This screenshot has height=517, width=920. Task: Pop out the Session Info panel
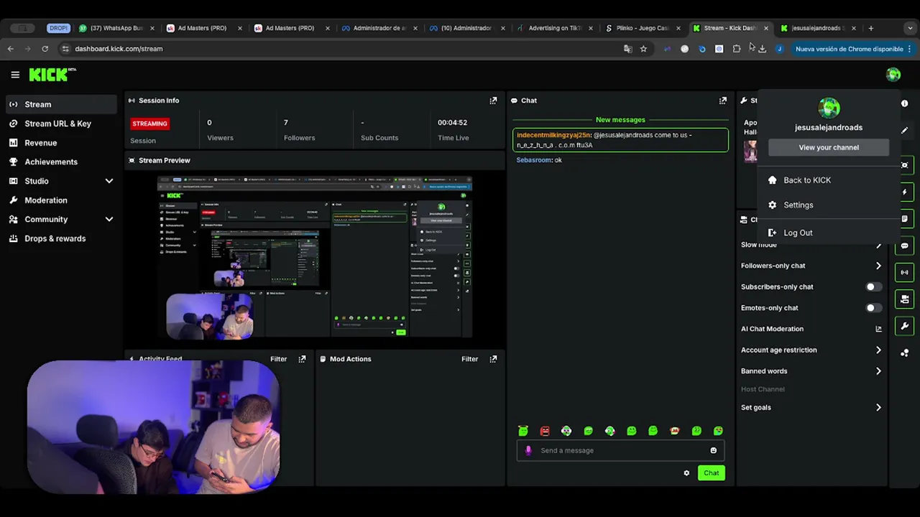click(x=493, y=101)
